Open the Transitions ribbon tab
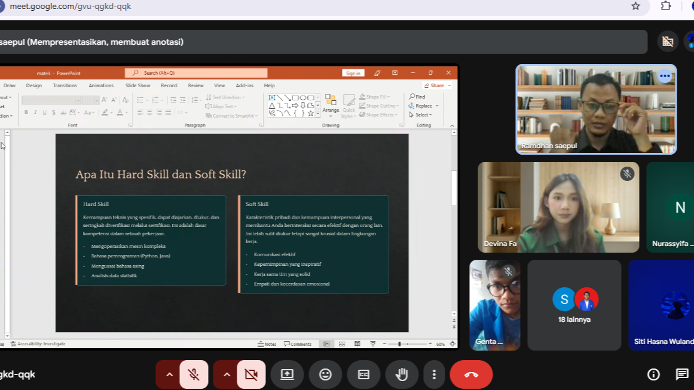 65,85
